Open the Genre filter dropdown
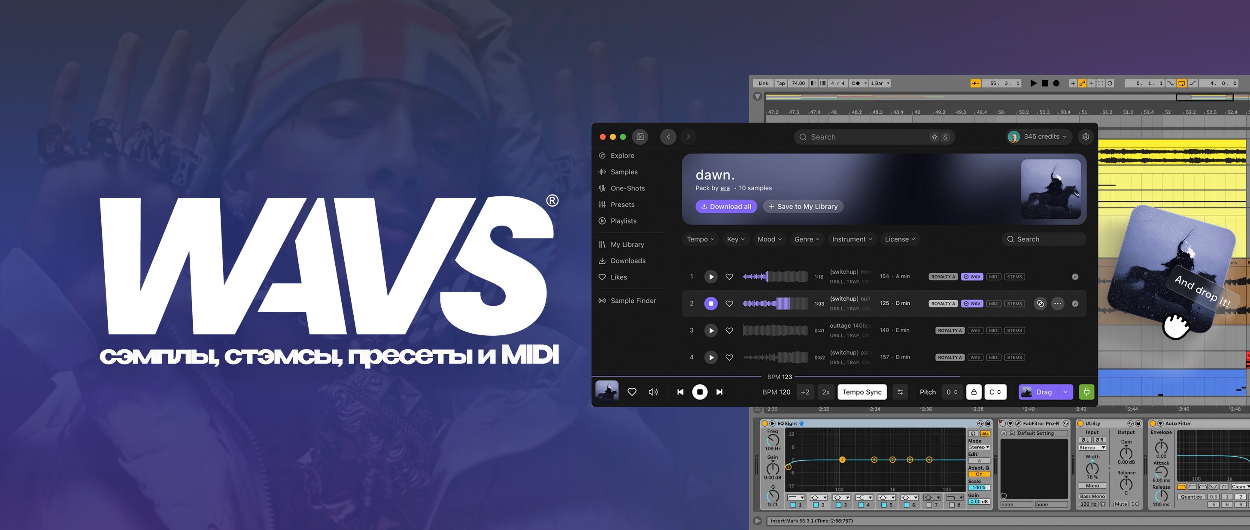Image resolution: width=1250 pixels, height=530 pixels. (x=807, y=239)
